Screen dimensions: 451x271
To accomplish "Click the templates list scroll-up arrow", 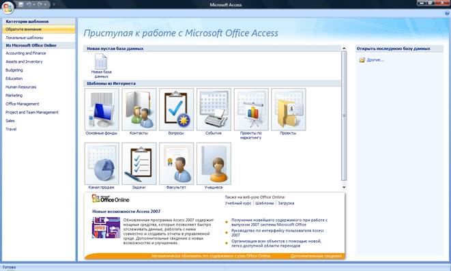I will [x=344, y=48].
